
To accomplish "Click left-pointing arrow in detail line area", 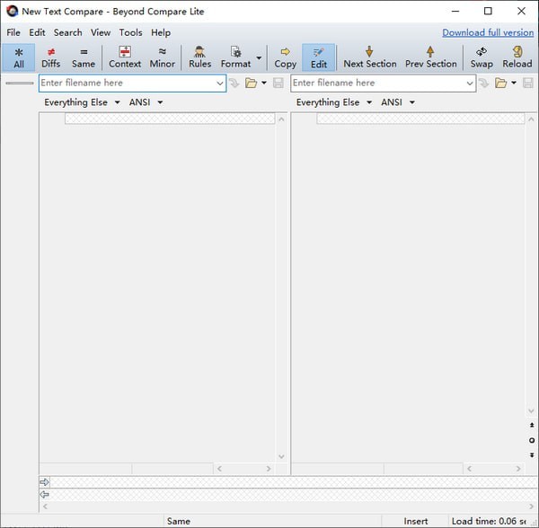I will [x=44, y=495].
